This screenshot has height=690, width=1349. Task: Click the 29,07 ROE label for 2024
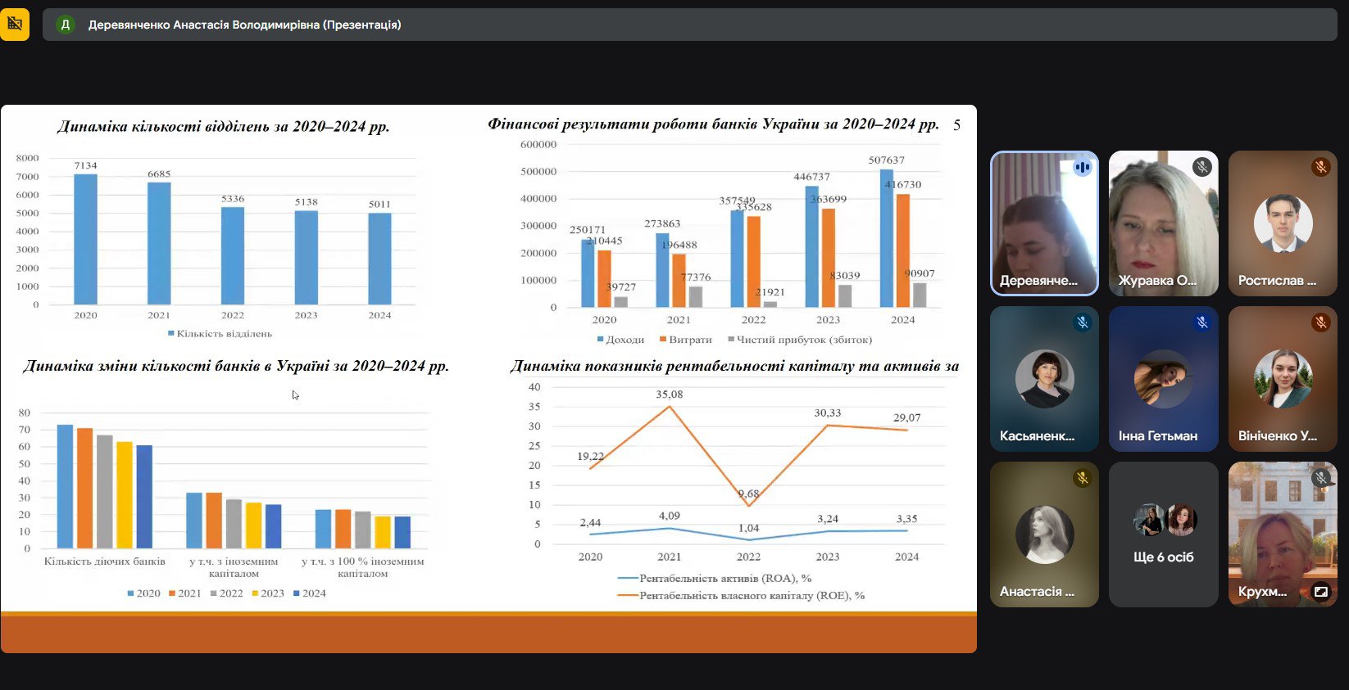pos(906,417)
